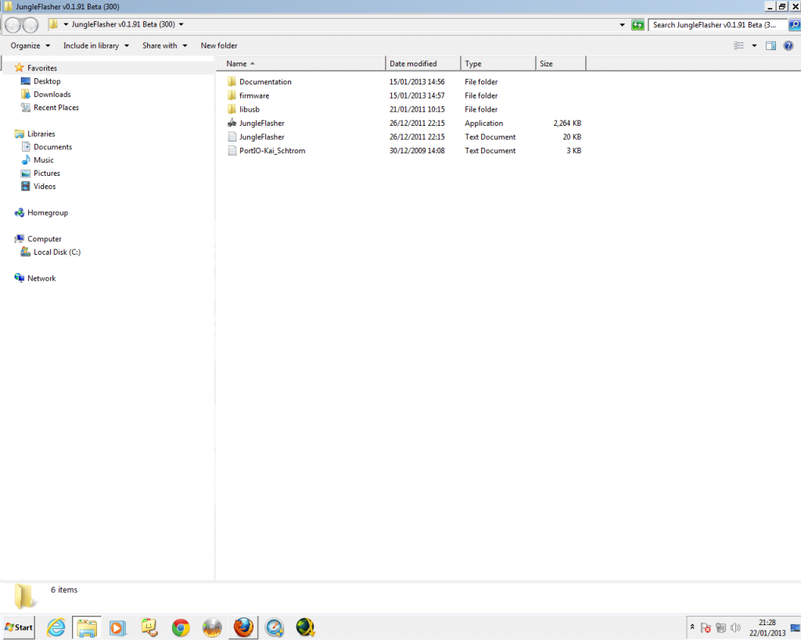Toggle the preview pane button
Image resolution: width=801 pixels, height=640 pixels.
[770, 46]
